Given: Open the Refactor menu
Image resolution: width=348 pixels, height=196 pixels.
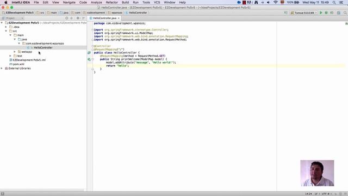Looking at the screenshot, I should 111,2.
